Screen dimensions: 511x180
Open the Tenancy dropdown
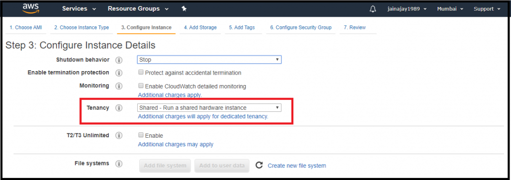tap(209, 107)
